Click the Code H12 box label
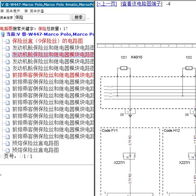 [172, 130]
